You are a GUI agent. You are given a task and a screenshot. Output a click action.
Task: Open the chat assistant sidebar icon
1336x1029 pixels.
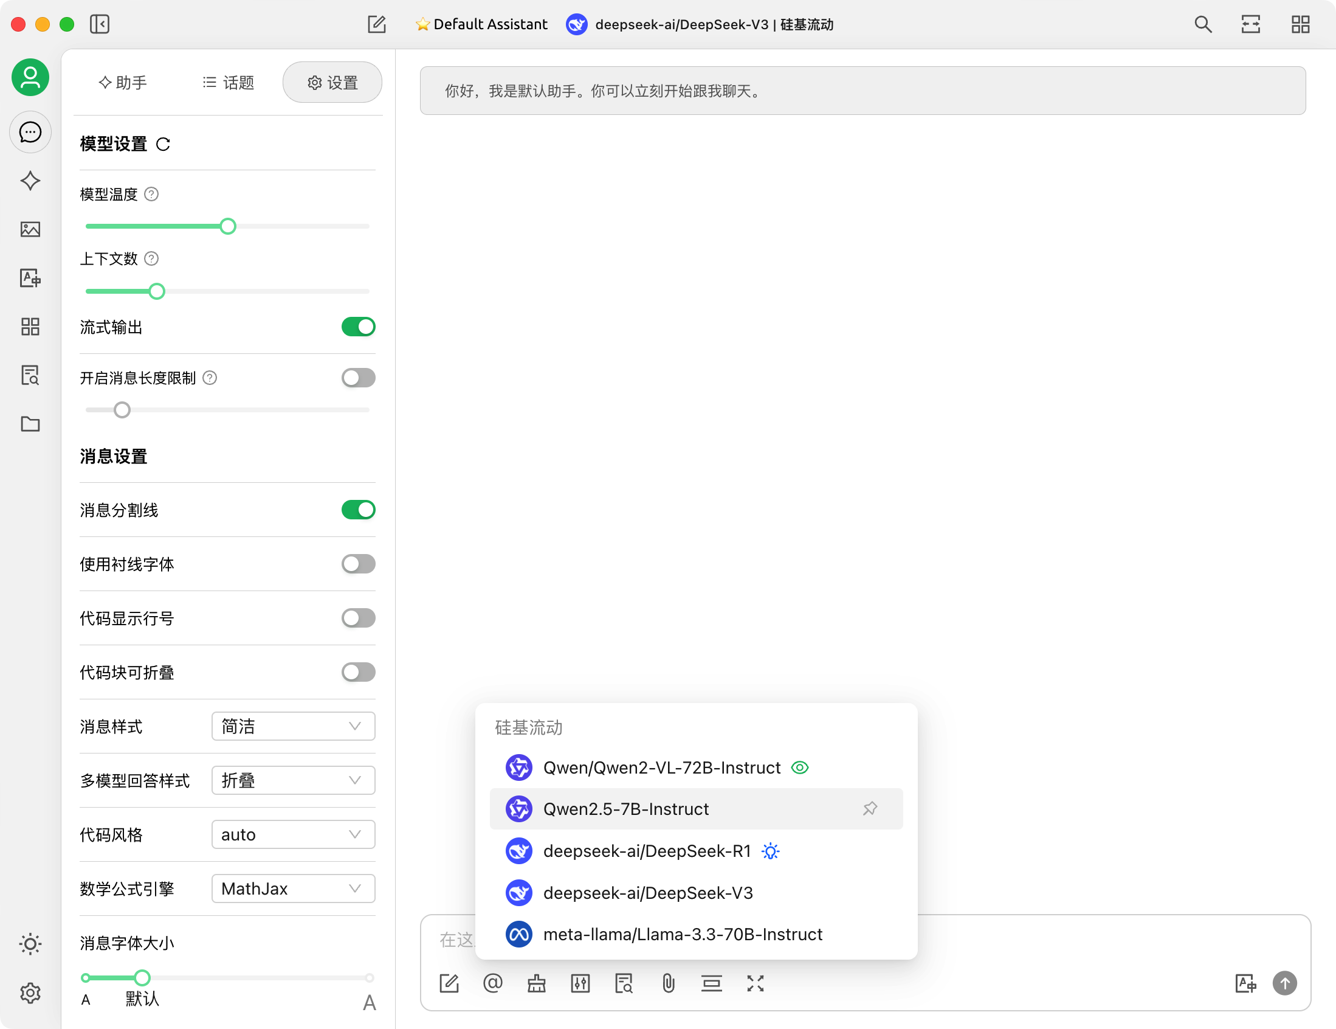coord(30,131)
